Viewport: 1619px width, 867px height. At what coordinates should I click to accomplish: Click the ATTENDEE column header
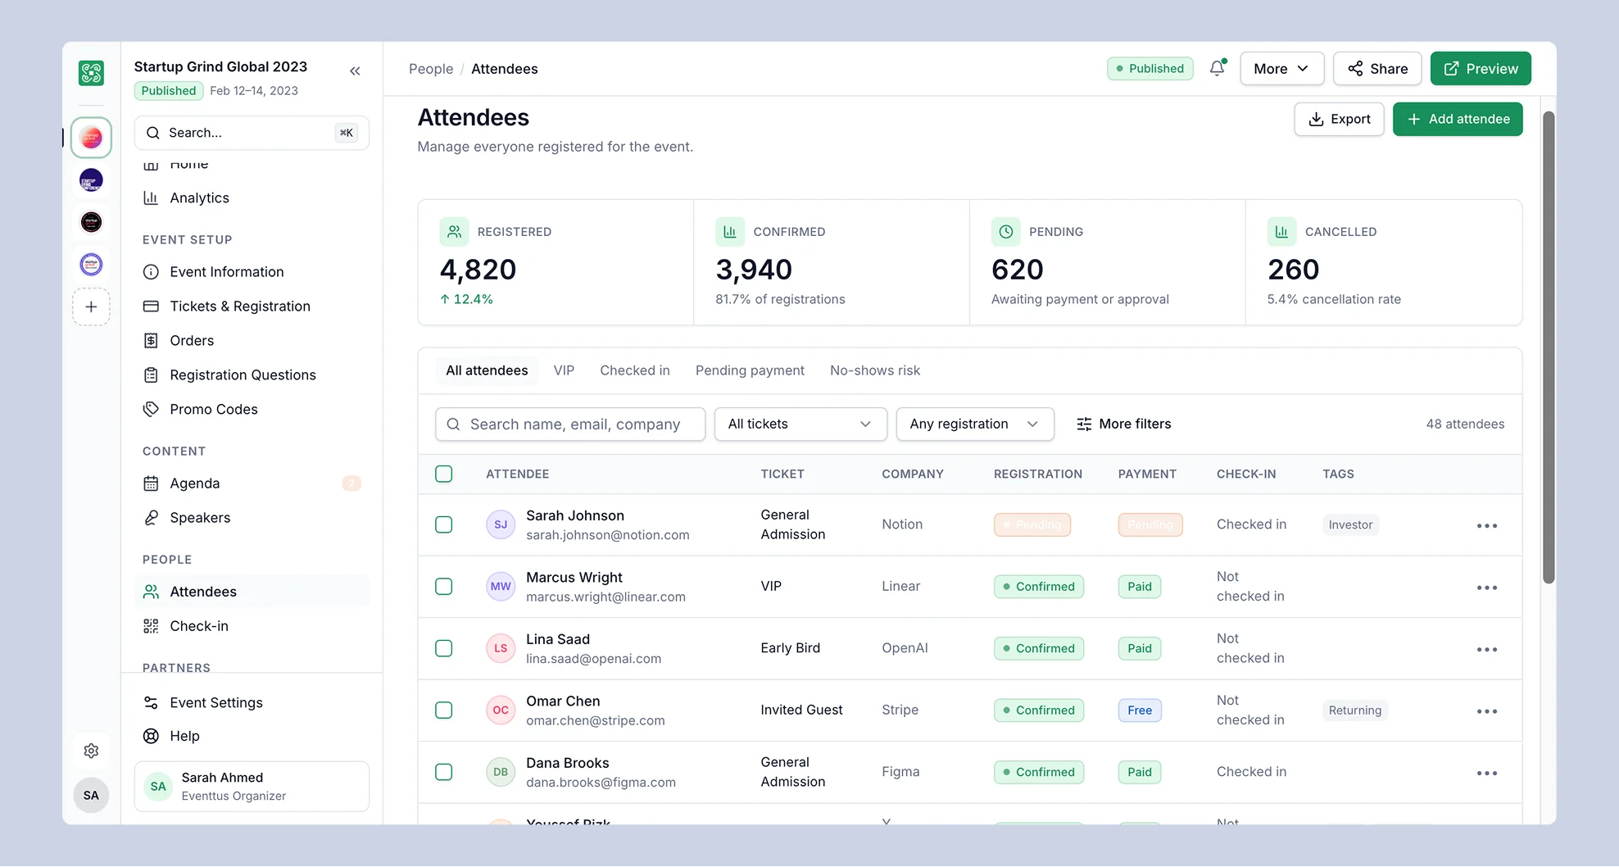coord(518,474)
